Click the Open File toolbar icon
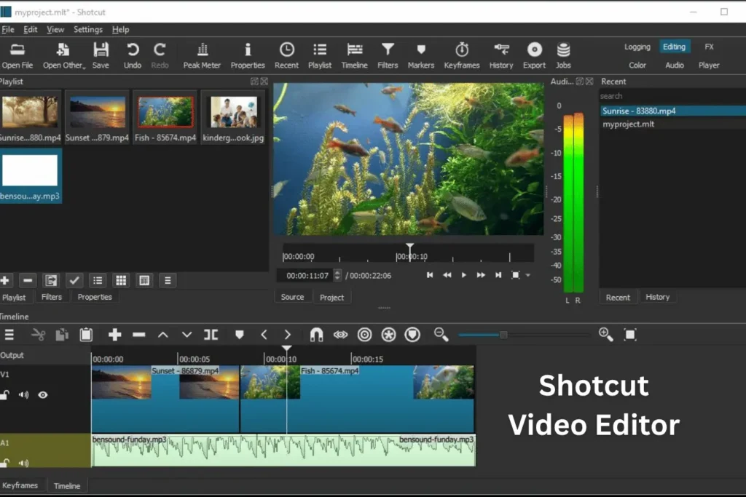The height and width of the screenshot is (497, 746). 17,55
